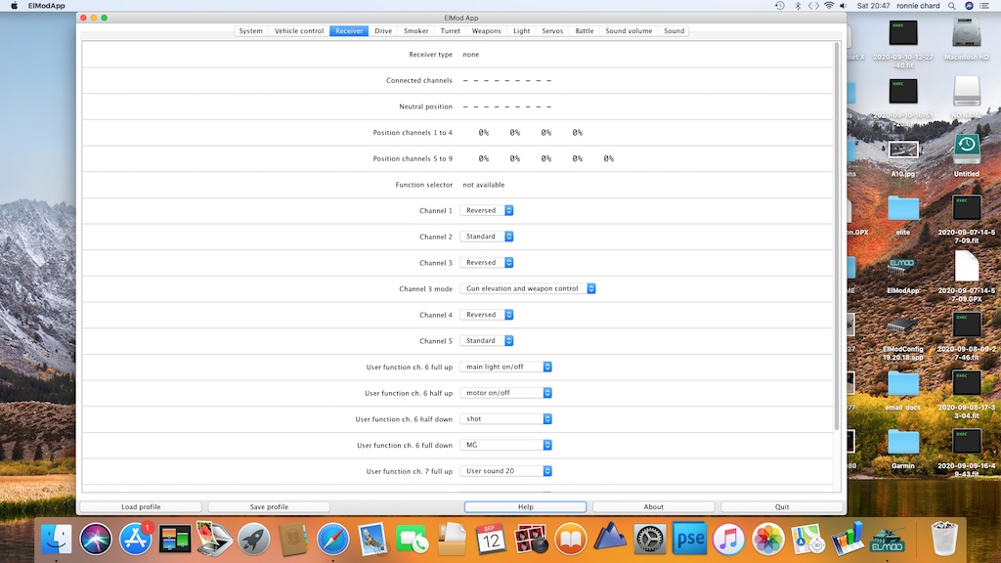Open the App Store dock icon
The height and width of the screenshot is (563, 1001).
(136, 539)
